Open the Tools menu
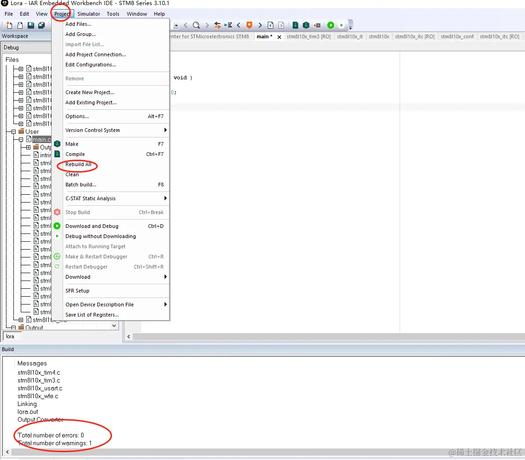525x460 pixels. [113, 14]
